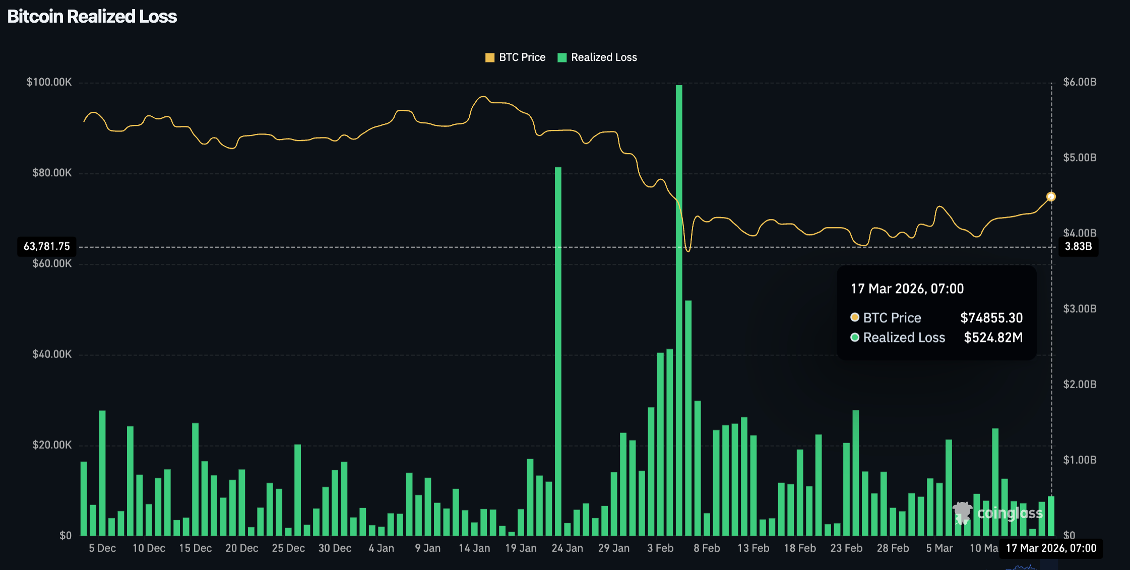This screenshot has width=1130, height=570.
Task: Click the $100.00K left axis label
Action: (49, 82)
